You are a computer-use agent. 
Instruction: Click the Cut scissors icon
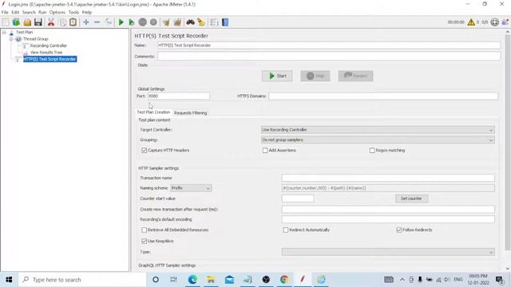51,22
